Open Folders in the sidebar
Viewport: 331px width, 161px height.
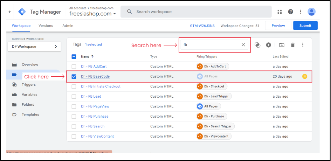pyautogui.click(x=28, y=105)
